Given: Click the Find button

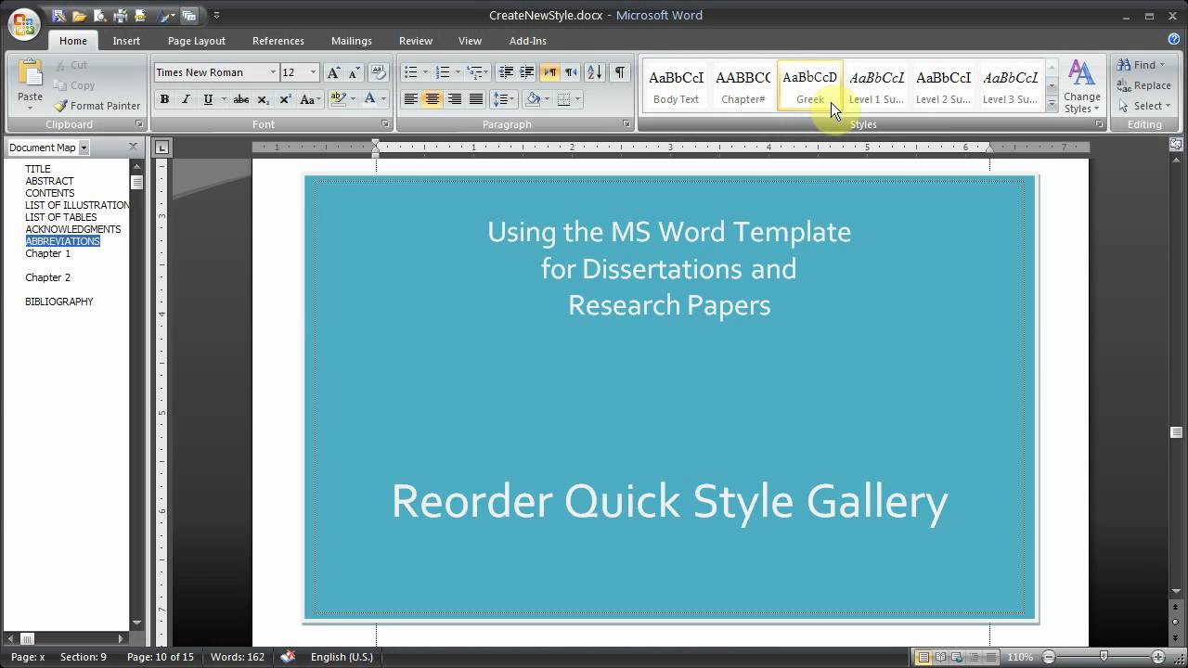Looking at the screenshot, I should click(1142, 65).
